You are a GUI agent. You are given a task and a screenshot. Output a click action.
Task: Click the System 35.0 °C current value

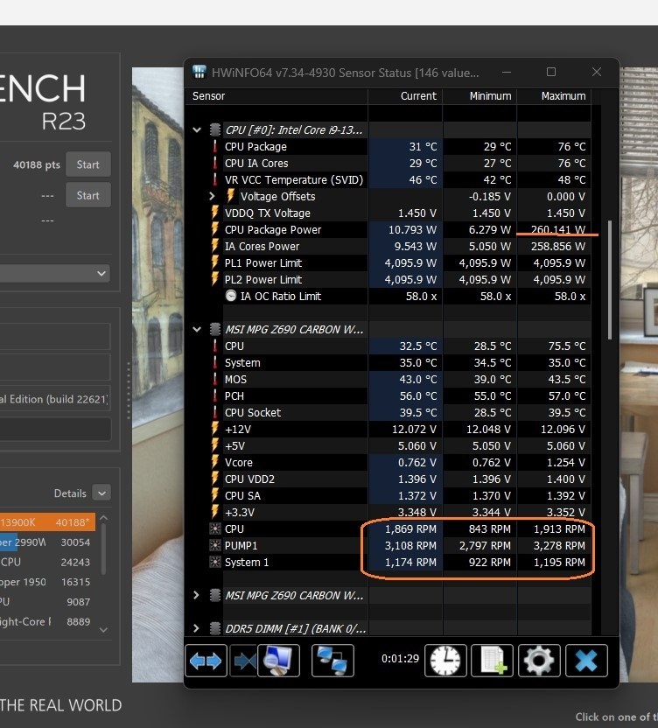pyautogui.click(x=418, y=362)
